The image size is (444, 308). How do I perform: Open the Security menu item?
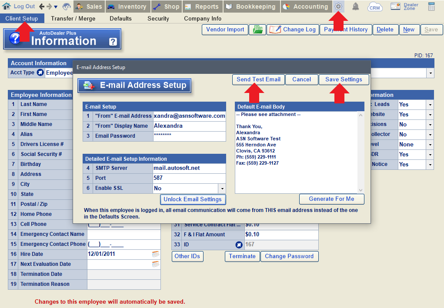158,19
